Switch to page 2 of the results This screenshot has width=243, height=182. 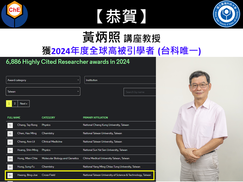15,103
